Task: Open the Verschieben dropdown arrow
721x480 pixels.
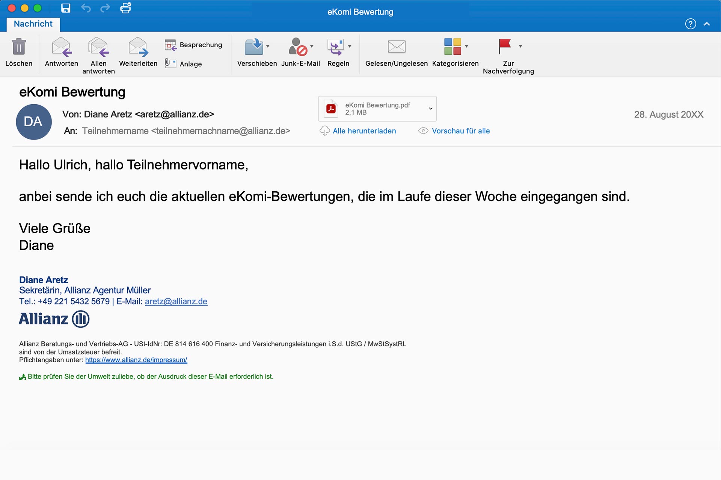Action: pos(268,46)
